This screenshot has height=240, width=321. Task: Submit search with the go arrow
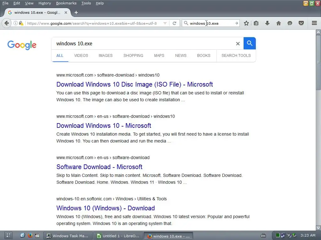click(x=236, y=23)
